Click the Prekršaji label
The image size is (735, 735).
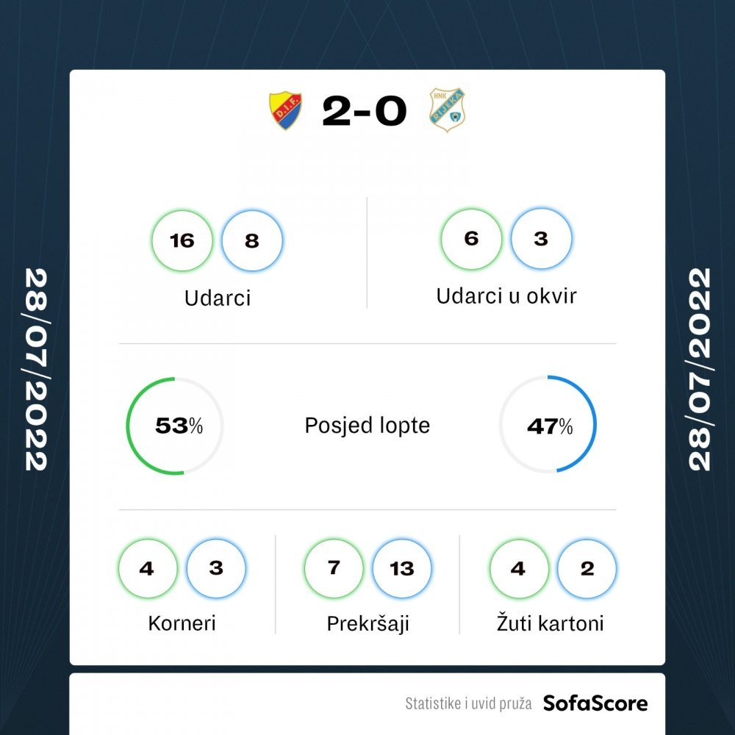tap(368, 624)
